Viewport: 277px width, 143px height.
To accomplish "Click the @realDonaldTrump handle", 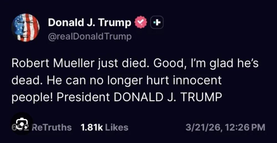I will [90, 37].
